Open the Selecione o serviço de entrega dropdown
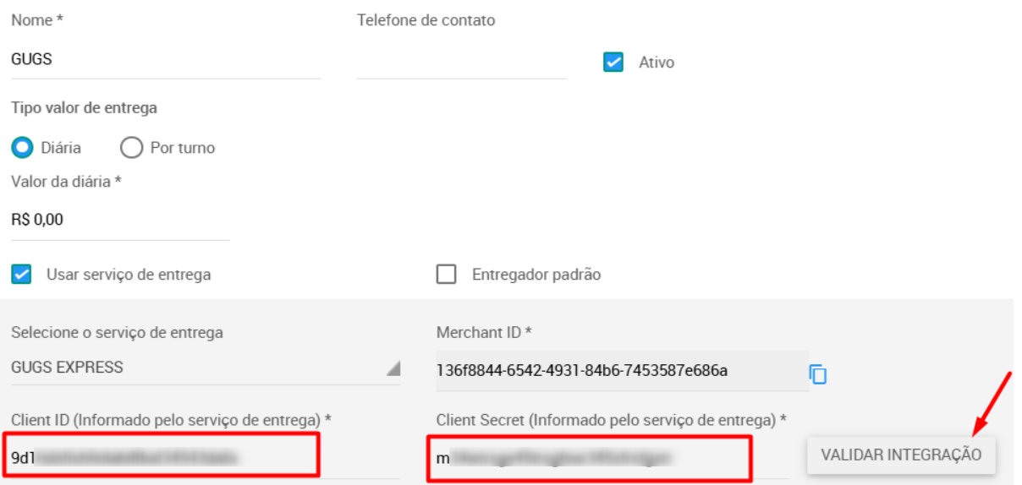Image resolution: width=1022 pixels, height=485 pixels. point(206,368)
